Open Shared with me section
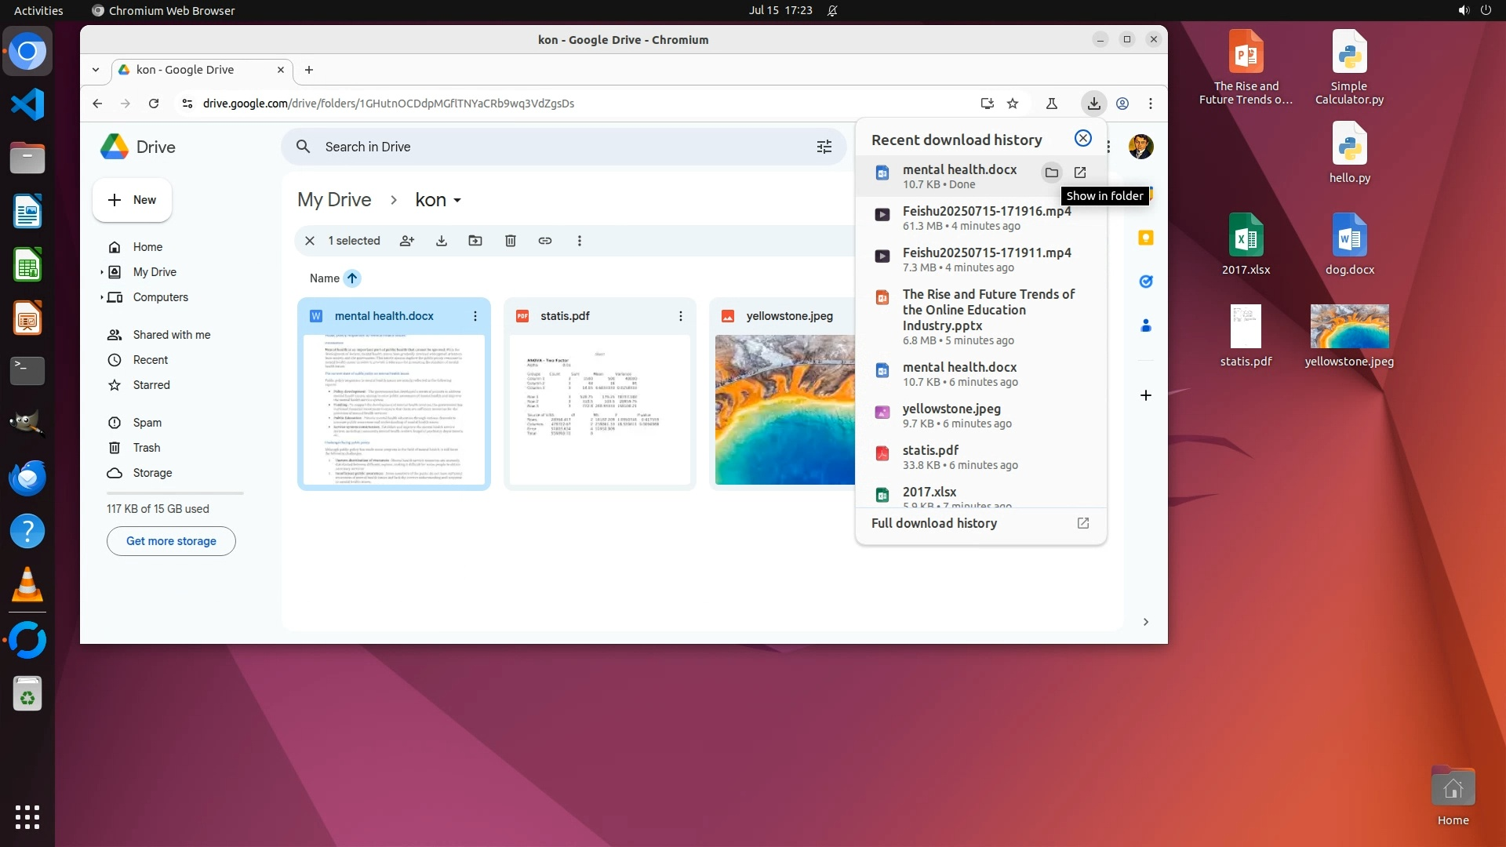Screen dimensions: 1506x847 [x=171, y=335]
